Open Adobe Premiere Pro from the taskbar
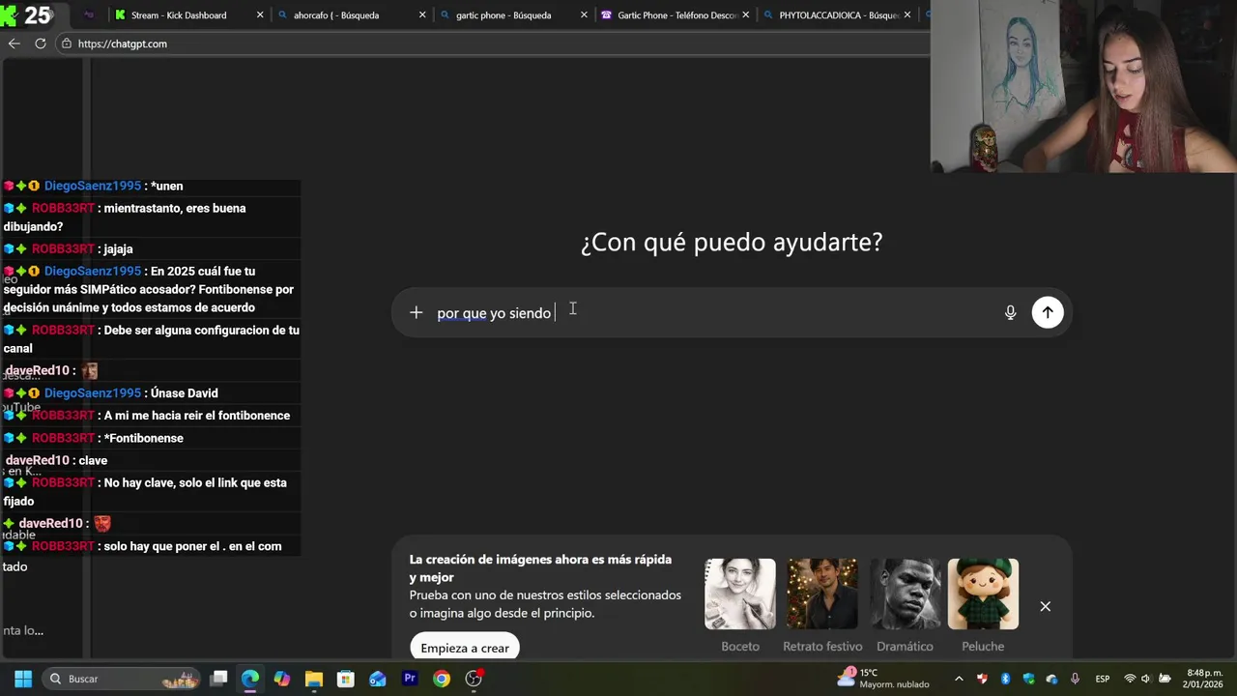1237x696 pixels. point(410,679)
